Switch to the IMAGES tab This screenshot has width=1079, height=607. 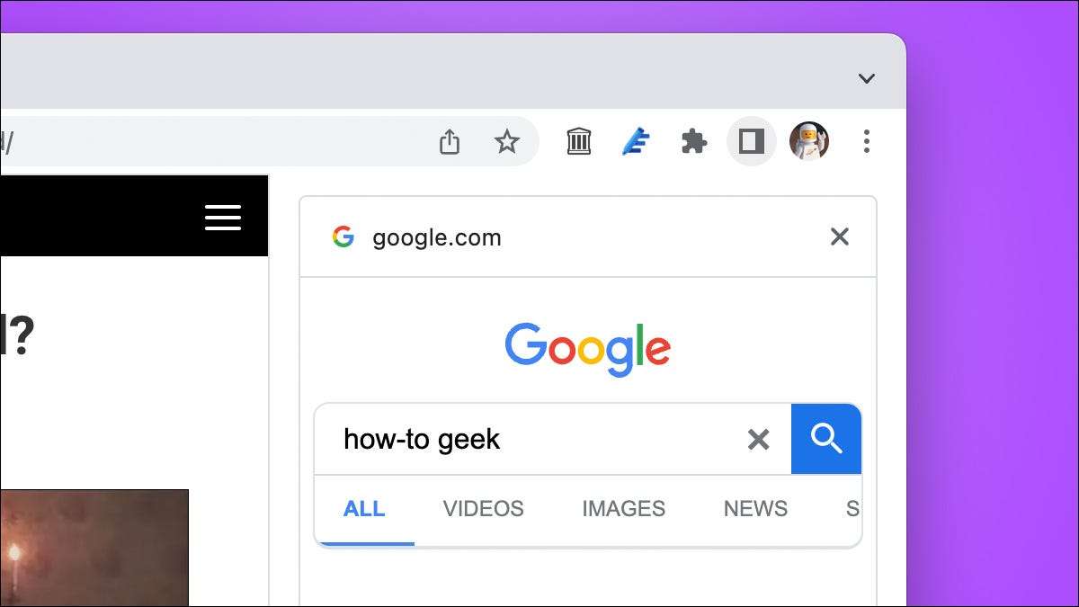coord(623,509)
